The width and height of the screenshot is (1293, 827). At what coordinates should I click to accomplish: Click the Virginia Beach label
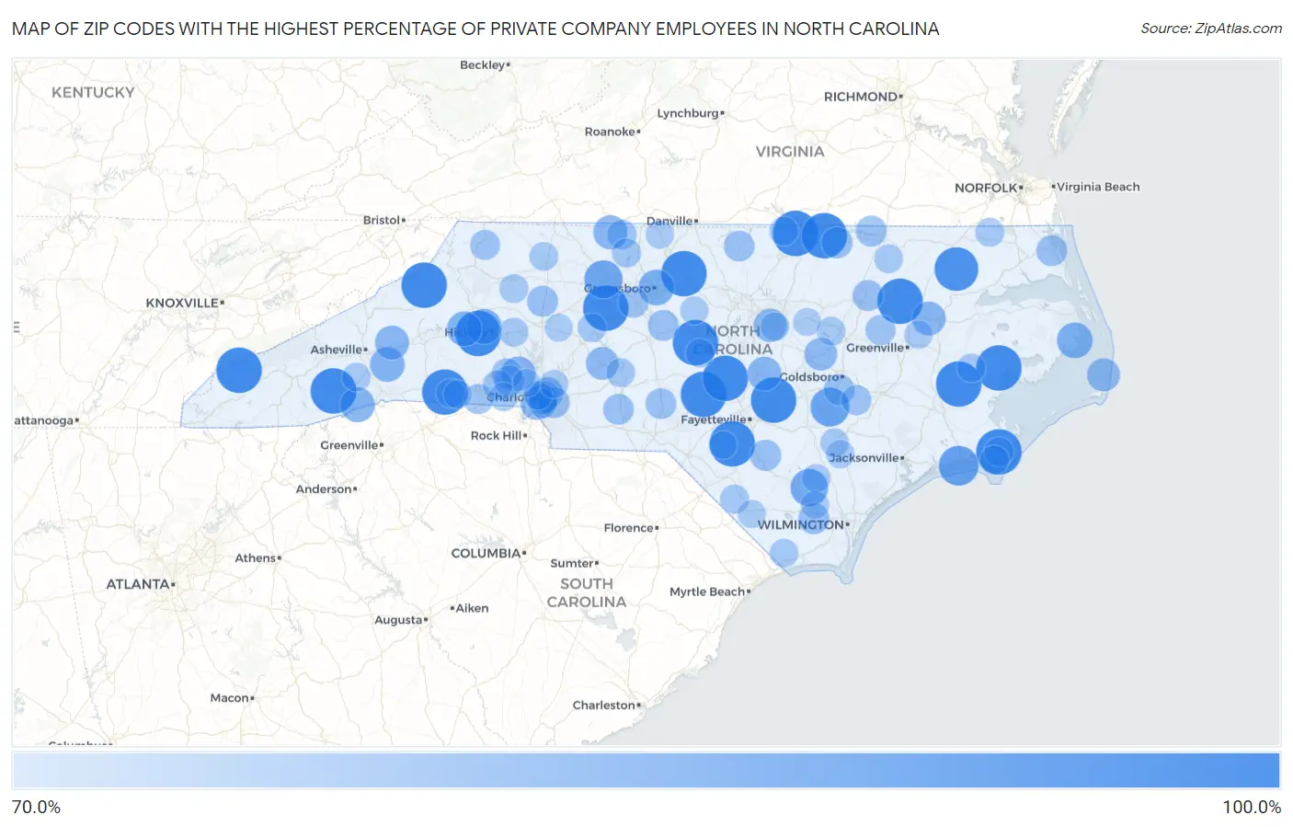pyautogui.click(x=1096, y=187)
